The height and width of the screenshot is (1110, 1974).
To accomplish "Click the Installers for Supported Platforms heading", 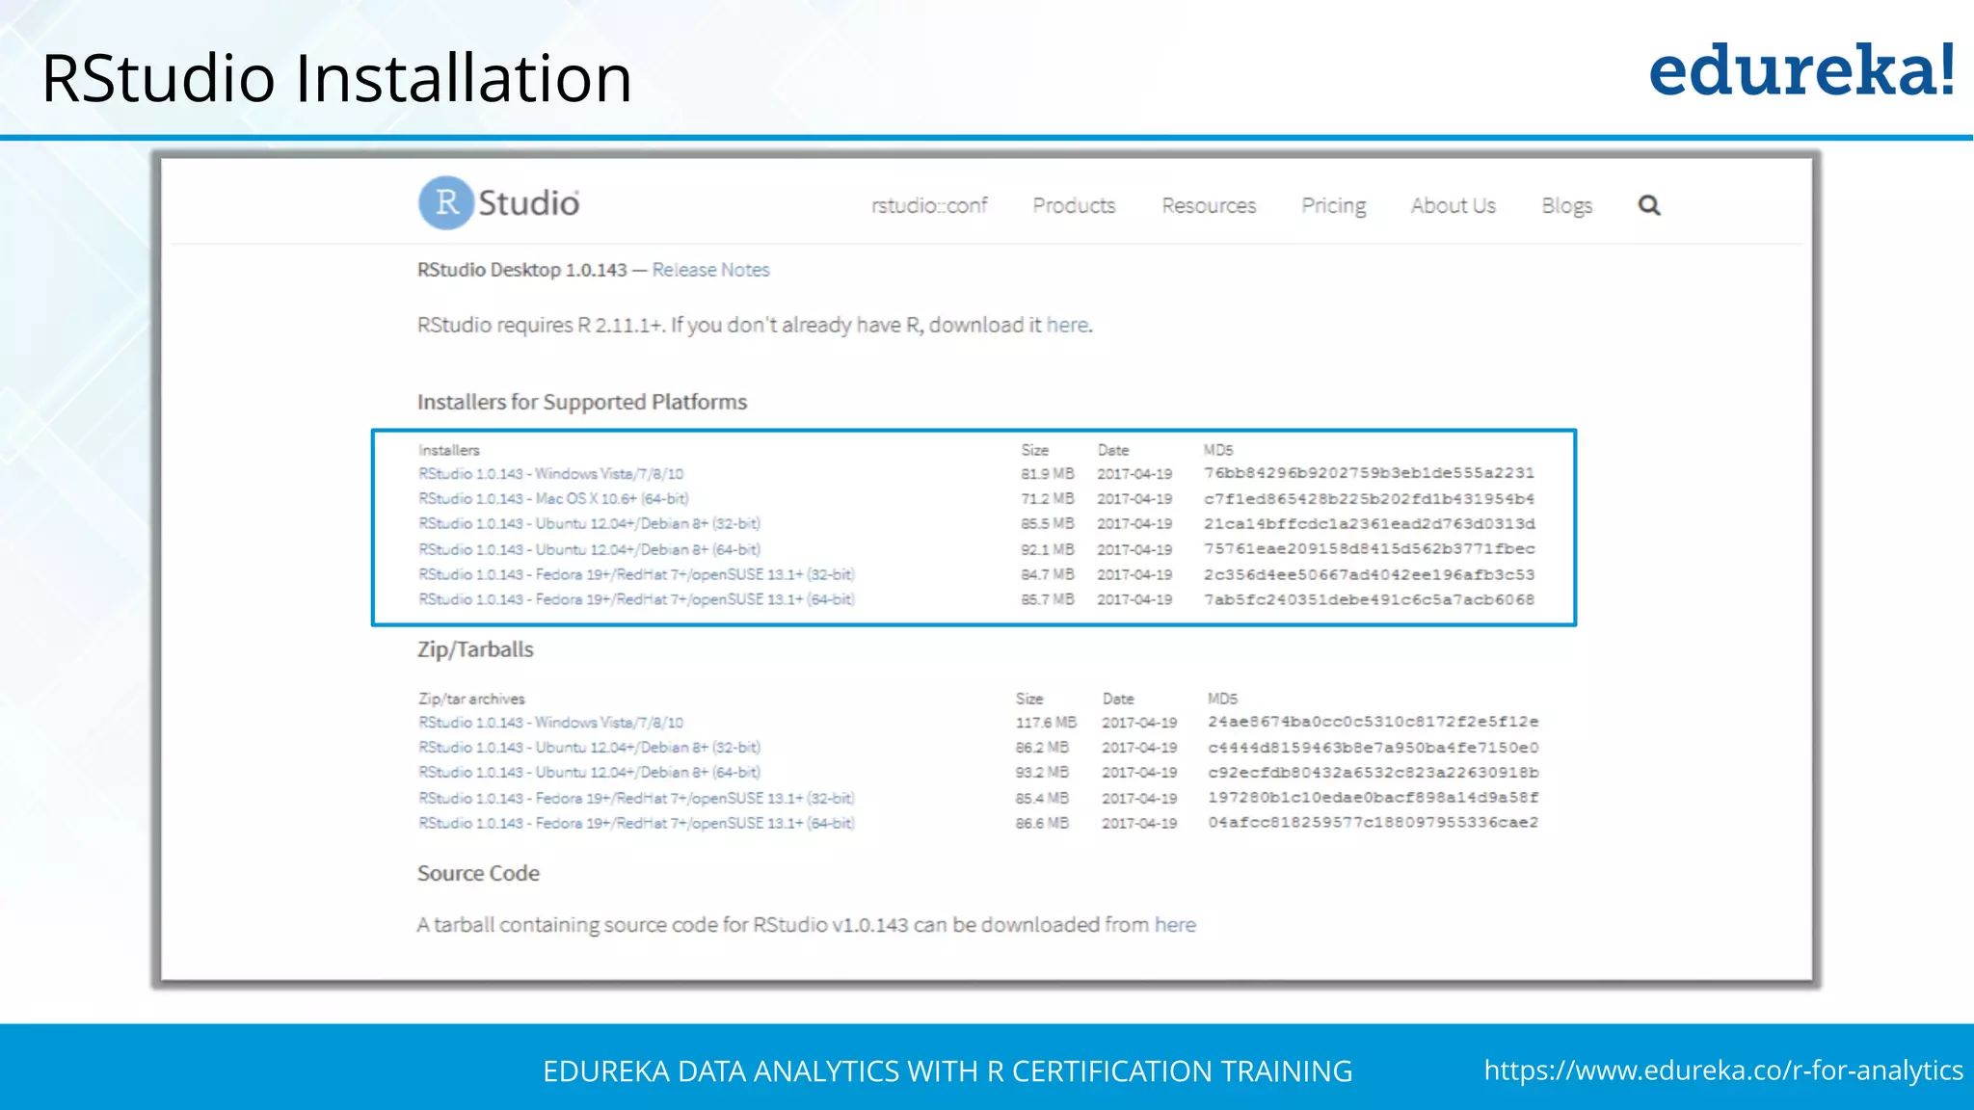I will pyautogui.click(x=582, y=402).
